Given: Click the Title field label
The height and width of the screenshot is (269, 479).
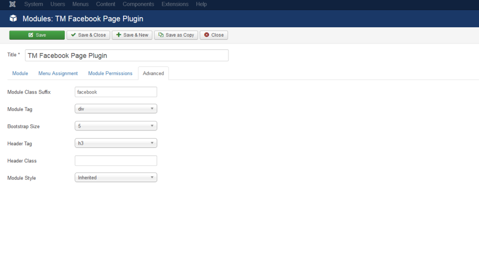Looking at the screenshot, I should [13, 55].
